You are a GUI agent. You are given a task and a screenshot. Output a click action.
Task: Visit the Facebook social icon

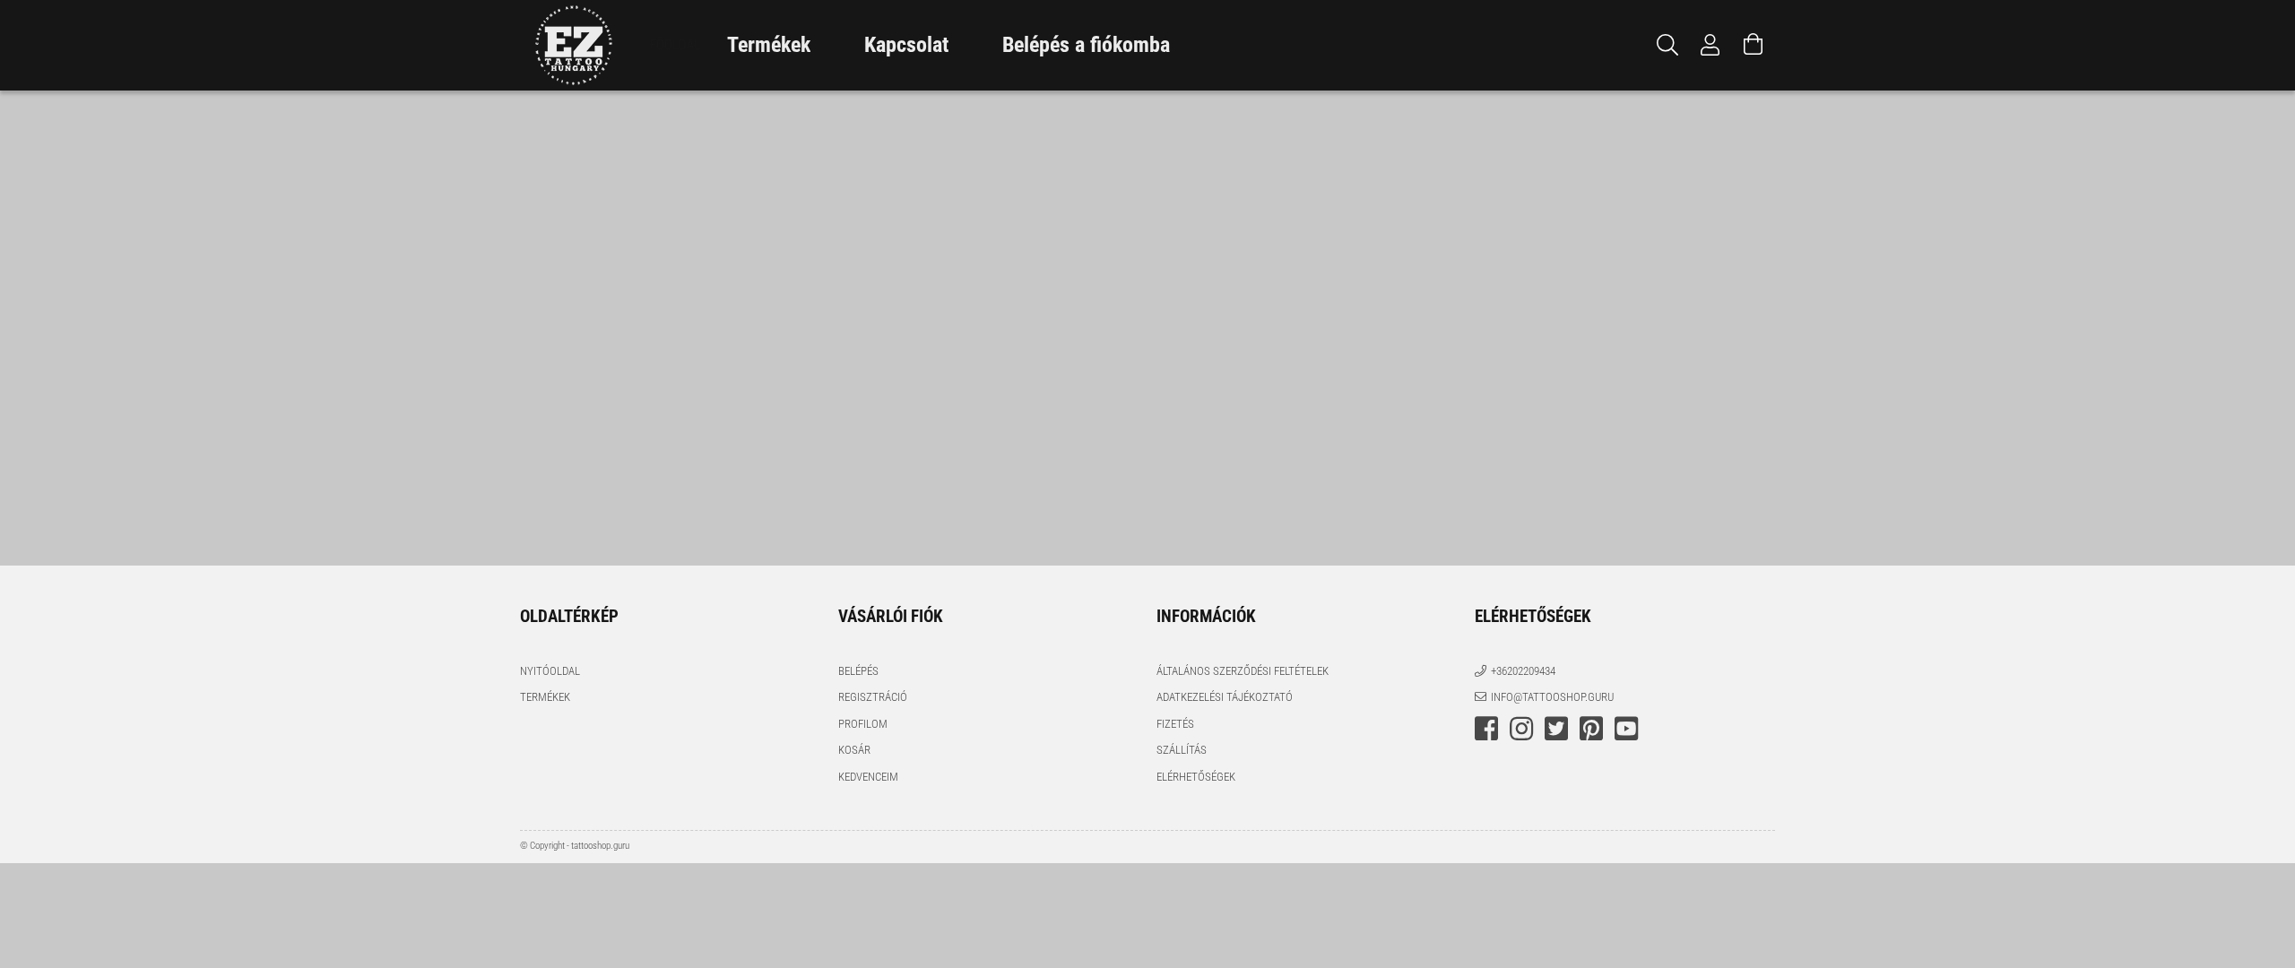[x=1485, y=729]
